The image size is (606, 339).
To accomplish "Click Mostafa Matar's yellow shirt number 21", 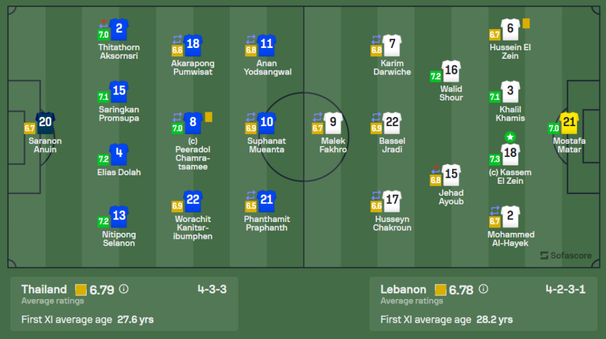I will pos(569,123).
